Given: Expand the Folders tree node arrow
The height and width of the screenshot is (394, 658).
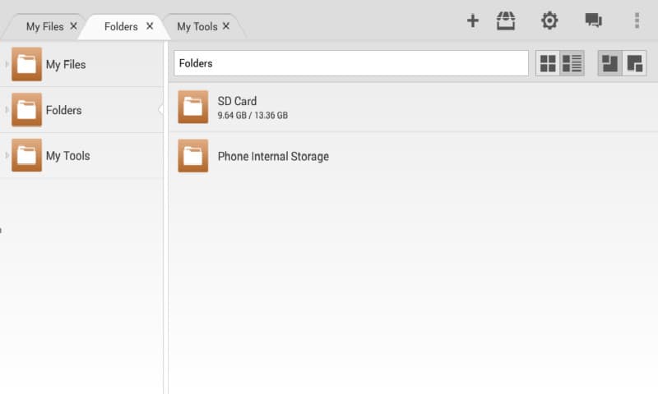Looking at the screenshot, I should coord(7,110).
